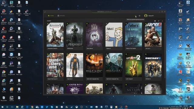
Task: Switch to the HOME tab
Action: pos(51,16)
